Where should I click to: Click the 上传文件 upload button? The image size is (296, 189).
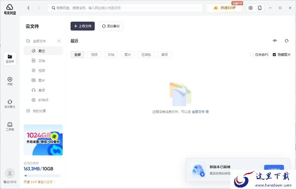click(x=83, y=26)
